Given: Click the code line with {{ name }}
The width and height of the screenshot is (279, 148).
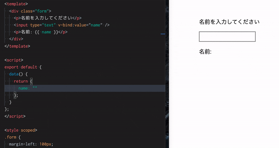Looking at the screenshot, I should tap(40, 32).
